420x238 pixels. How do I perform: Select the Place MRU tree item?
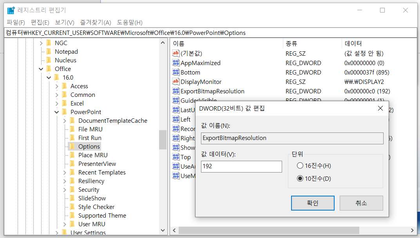93,155
